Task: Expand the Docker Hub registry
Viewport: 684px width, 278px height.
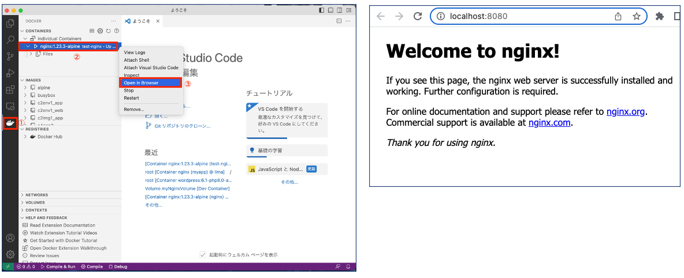Action: click(x=25, y=136)
